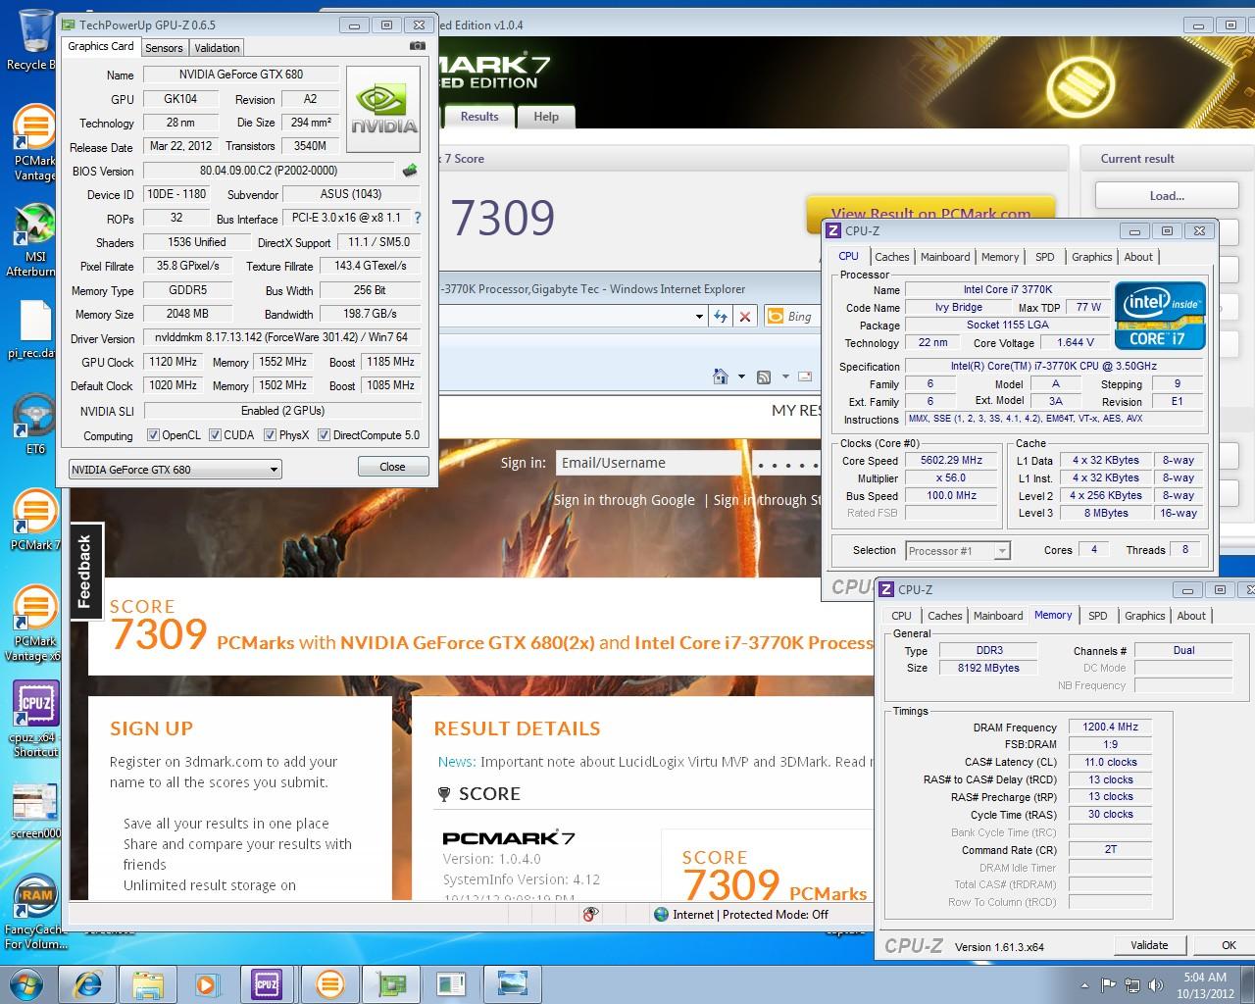Click the News link in Result Details

tap(457, 762)
